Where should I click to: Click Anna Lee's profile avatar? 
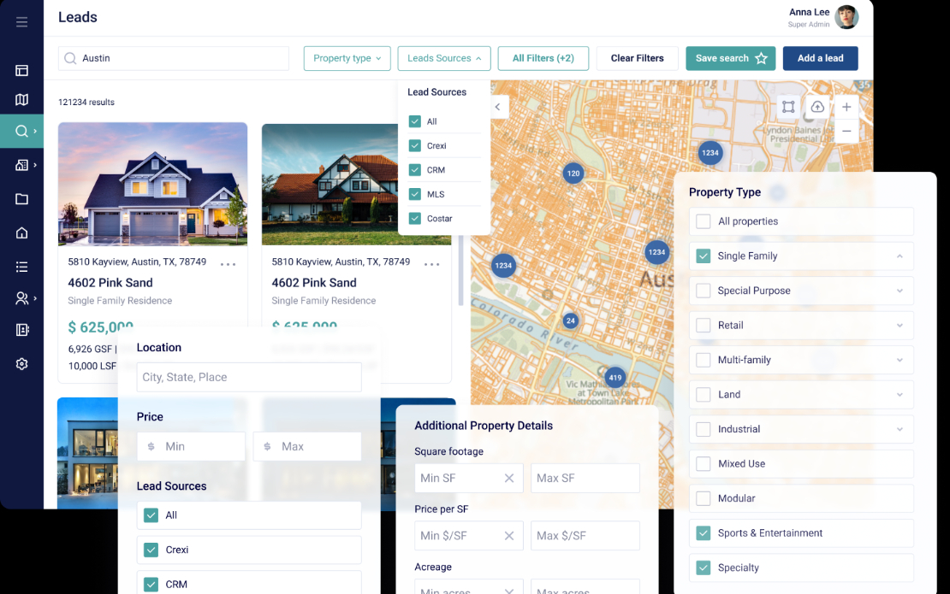[x=846, y=18]
